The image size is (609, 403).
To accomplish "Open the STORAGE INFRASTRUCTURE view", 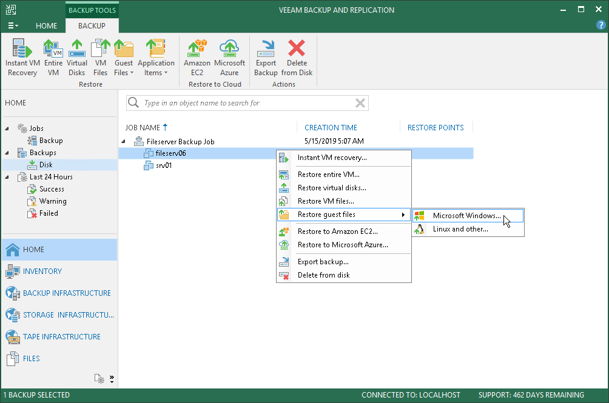I will 59,315.
